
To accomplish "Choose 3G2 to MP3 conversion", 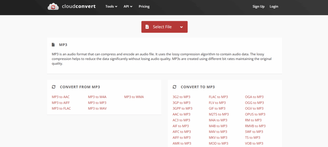I will pyautogui.click(x=182, y=97).
